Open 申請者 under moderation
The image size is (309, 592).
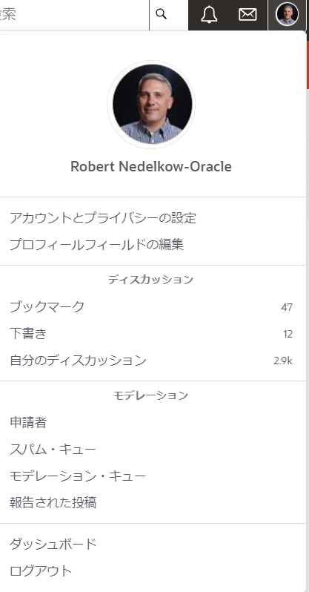click(151, 422)
